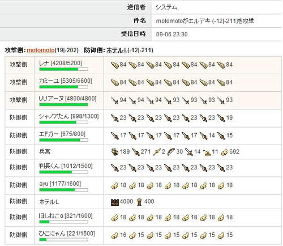Click the spear icon beside 19 in シャノアたん row
This screenshot has width=283, height=246.
(x=221, y=118)
